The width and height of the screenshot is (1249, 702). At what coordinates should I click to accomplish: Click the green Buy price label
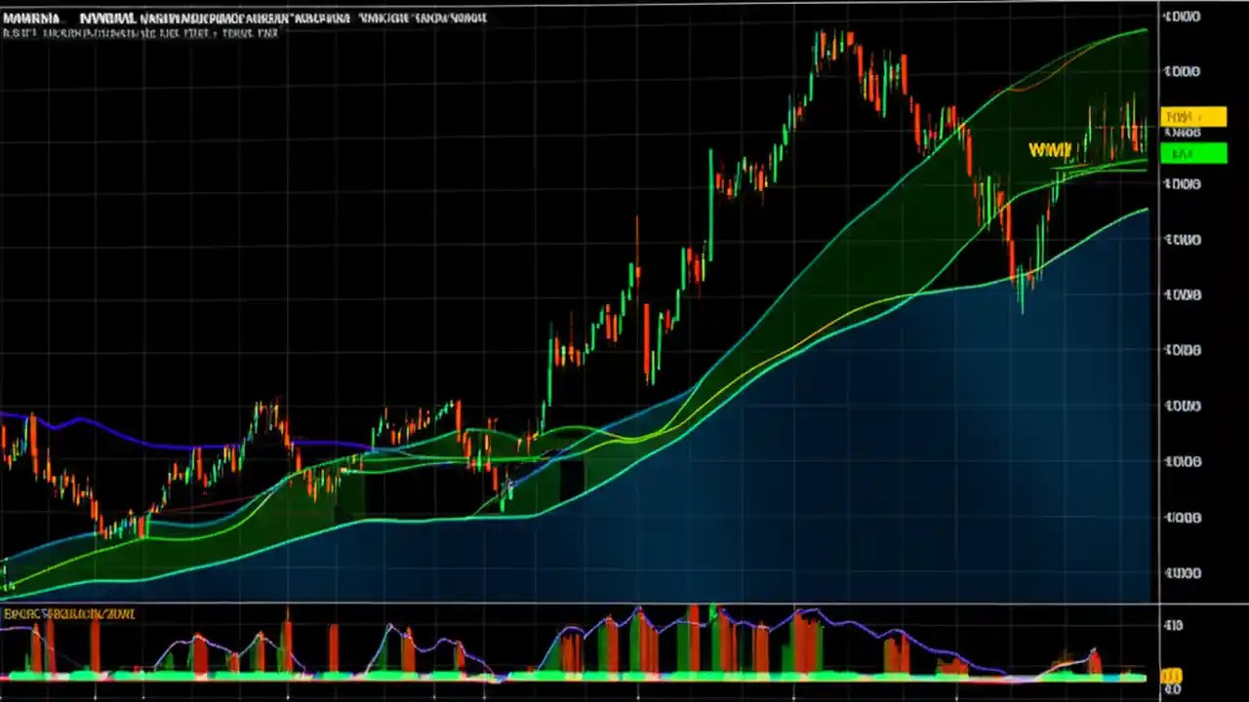coord(1192,153)
